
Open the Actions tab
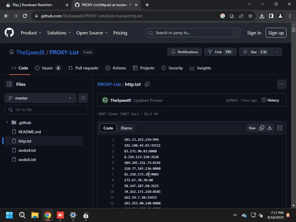tap(116, 68)
